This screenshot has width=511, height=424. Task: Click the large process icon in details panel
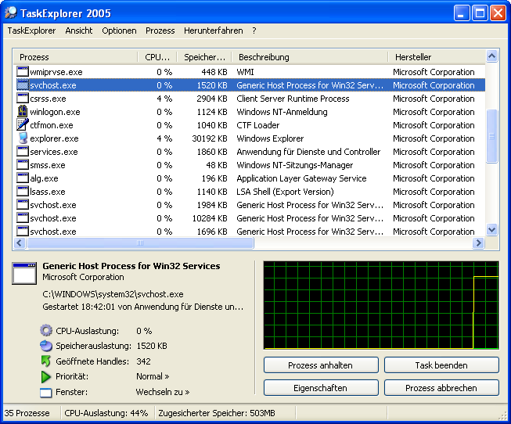click(x=24, y=274)
